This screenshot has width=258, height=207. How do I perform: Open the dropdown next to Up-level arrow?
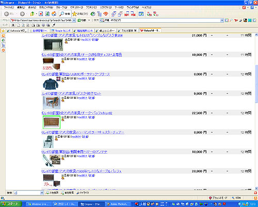pyautogui.click(x=36, y=14)
